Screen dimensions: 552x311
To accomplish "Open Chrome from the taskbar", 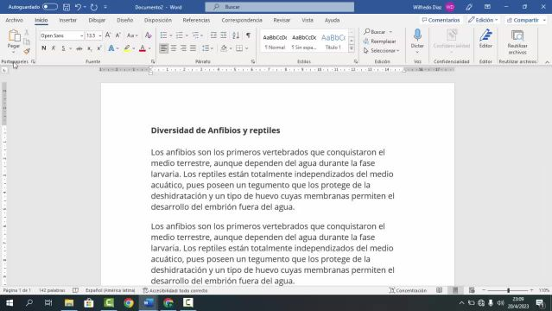I will click(x=129, y=303).
